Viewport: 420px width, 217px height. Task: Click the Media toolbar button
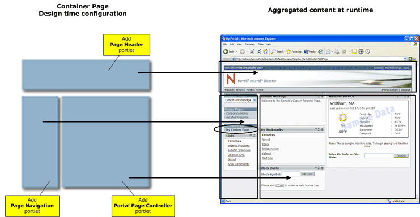(309, 51)
